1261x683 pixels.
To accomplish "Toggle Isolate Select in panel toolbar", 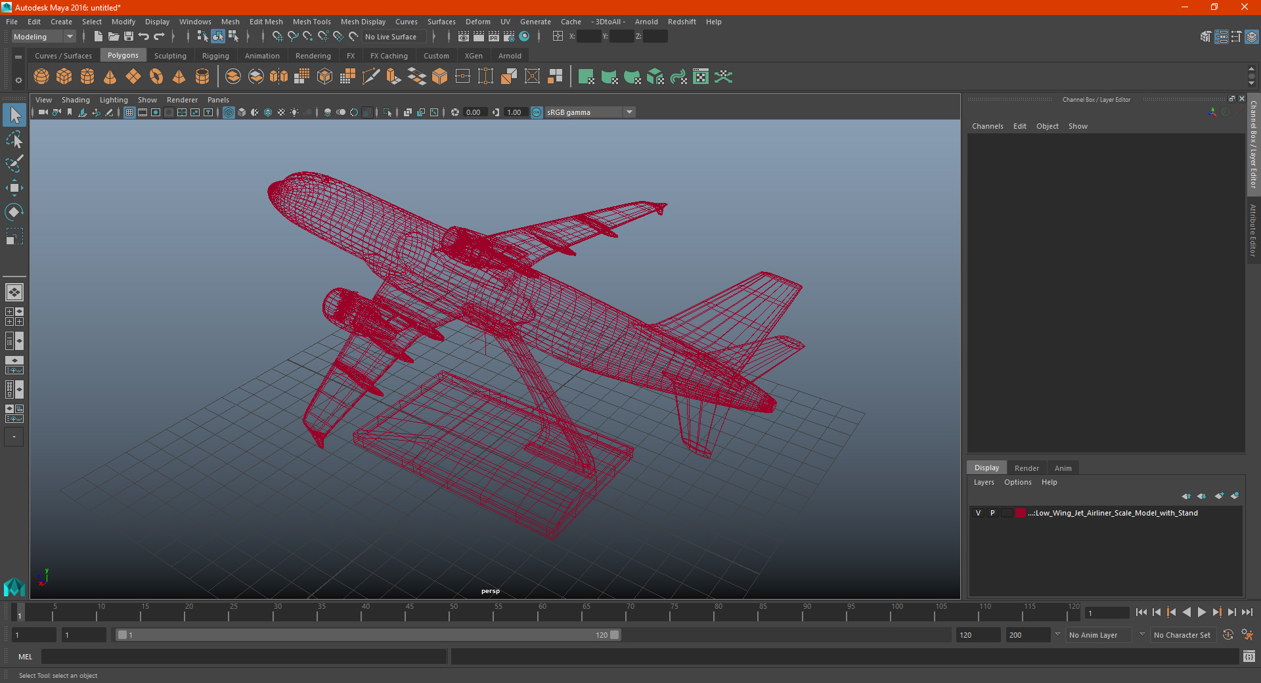I will pyautogui.click(x=387, y=112).
